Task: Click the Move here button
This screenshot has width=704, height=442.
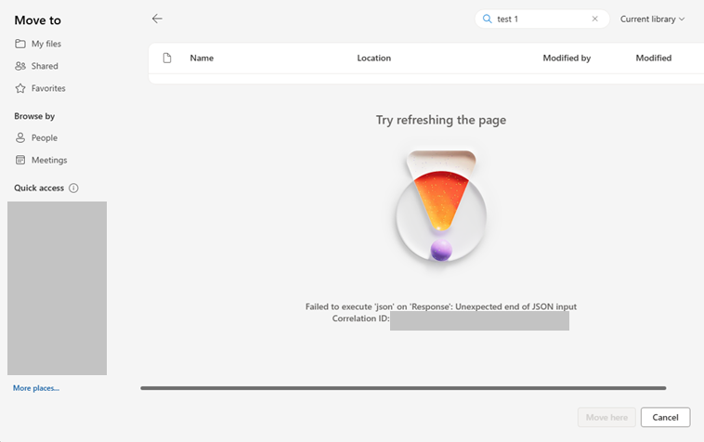Action: (606, 417)
